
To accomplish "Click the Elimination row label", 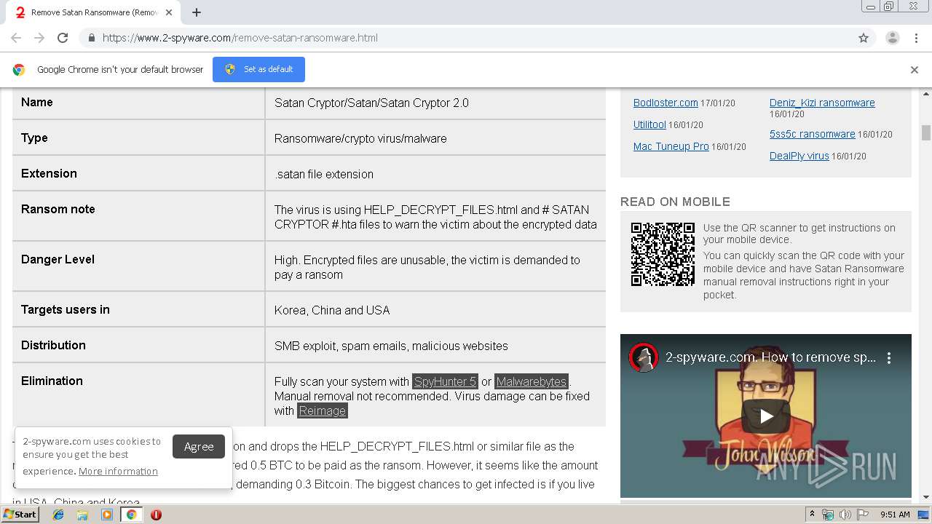I will 52,381.
